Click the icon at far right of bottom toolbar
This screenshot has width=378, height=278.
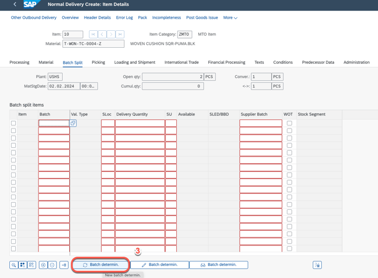(317, 265)
